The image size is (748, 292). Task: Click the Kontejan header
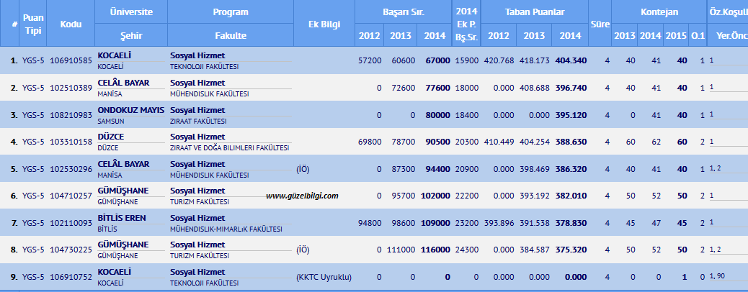click(x=659, y=12)
